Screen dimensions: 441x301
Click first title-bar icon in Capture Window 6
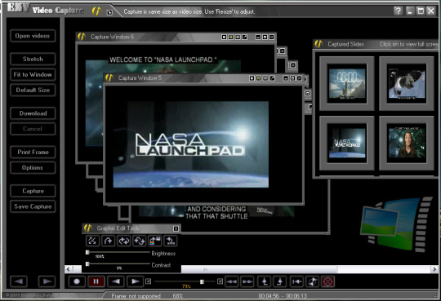(x=224, y=37)
